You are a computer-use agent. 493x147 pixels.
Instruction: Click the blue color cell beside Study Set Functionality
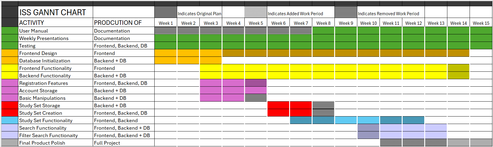click(x=10, y=120)
